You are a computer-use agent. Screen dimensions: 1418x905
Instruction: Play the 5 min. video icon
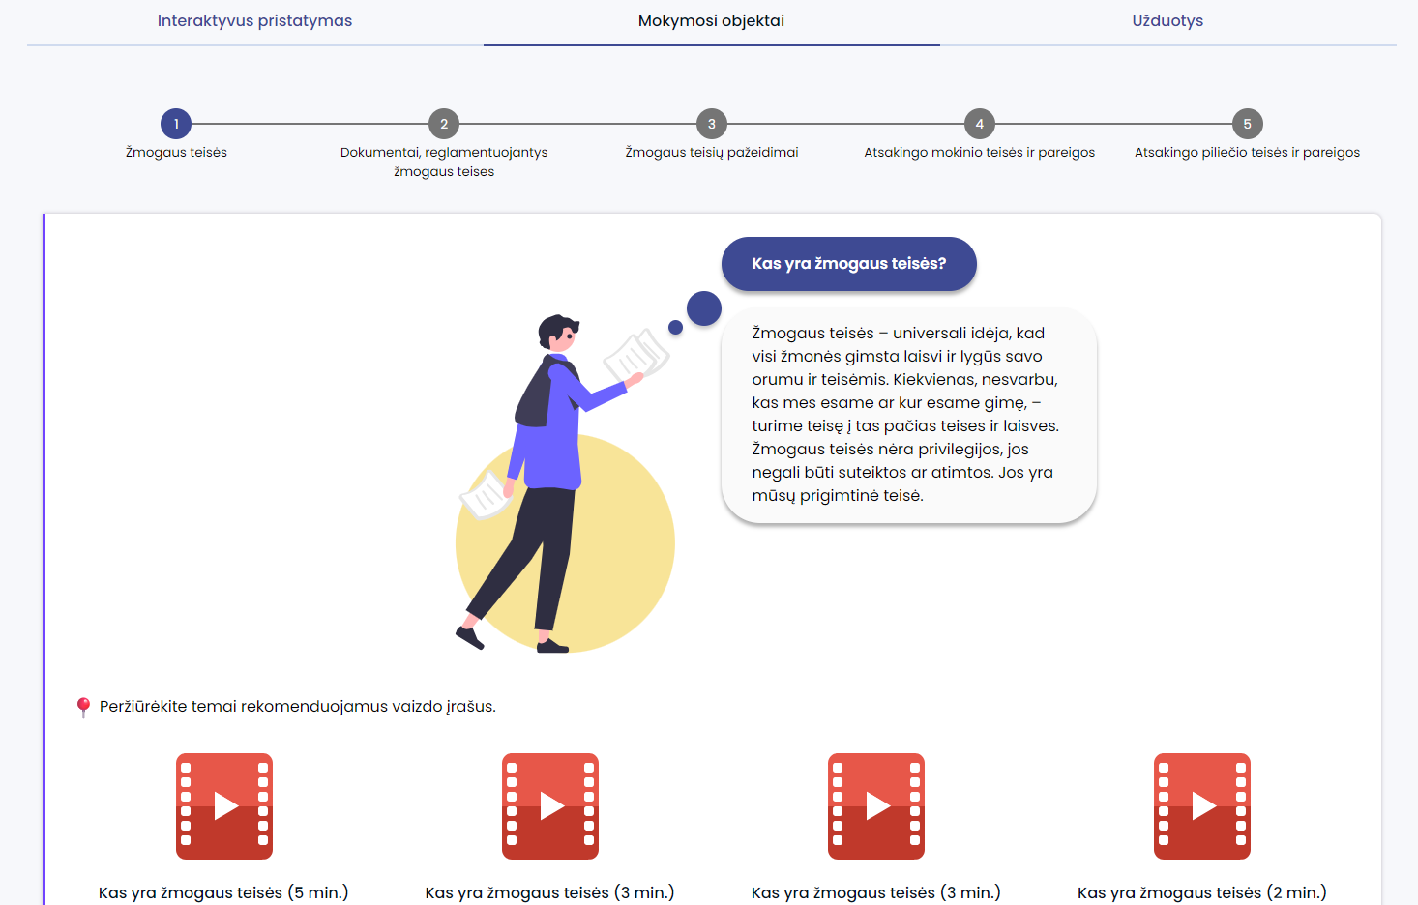pos(224,806)
